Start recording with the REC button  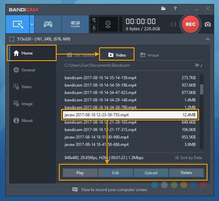pyautogui.click(x=190, y=24)
